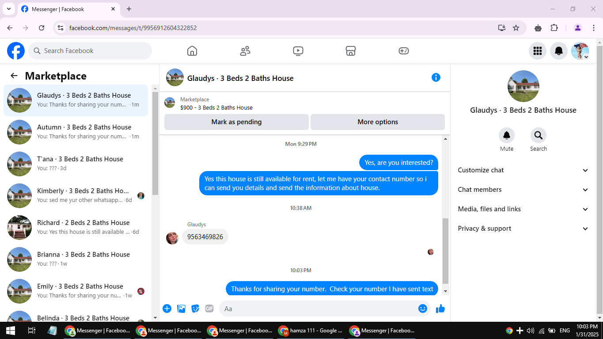Click the ENG language indicator
Viewport: 603px width, 339px height.
click(565, 330)
